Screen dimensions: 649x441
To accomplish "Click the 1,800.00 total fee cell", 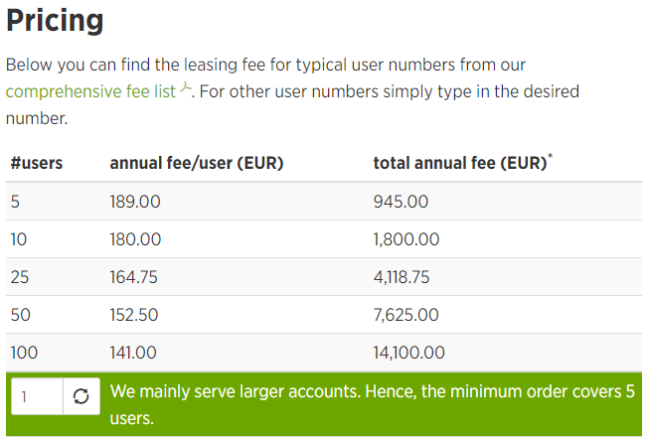I will pyautogui.click(x=406, y=239).
